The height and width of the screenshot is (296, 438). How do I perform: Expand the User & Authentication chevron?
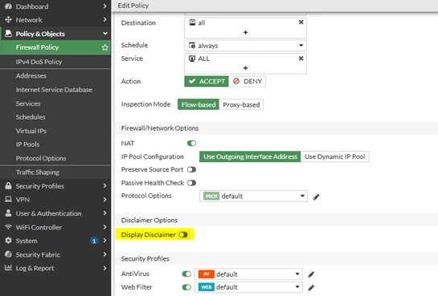[x=104, y=213]
